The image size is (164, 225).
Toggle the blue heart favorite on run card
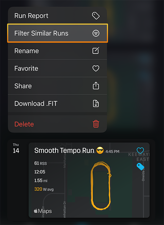(x=140, y=151)
